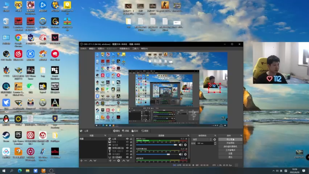Add a new scene with the Scenes plus icon
The height and width of the screenshot is (174, 309).
(81, 160)
